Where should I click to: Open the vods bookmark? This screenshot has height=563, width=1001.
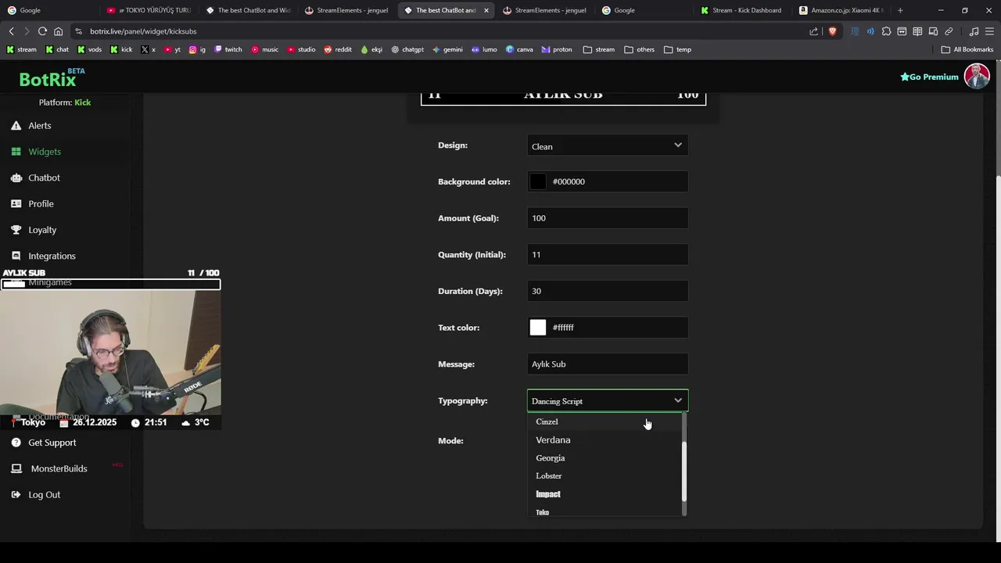click(89, 49)
